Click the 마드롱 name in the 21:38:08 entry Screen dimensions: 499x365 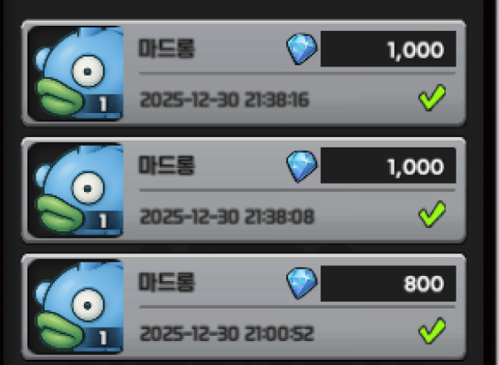pos(166,165)
